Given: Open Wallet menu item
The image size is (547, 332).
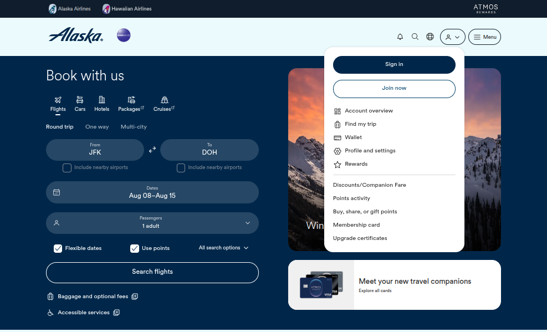Looking at the screenshot, I should pyautogui.click(x=353, y=137).
